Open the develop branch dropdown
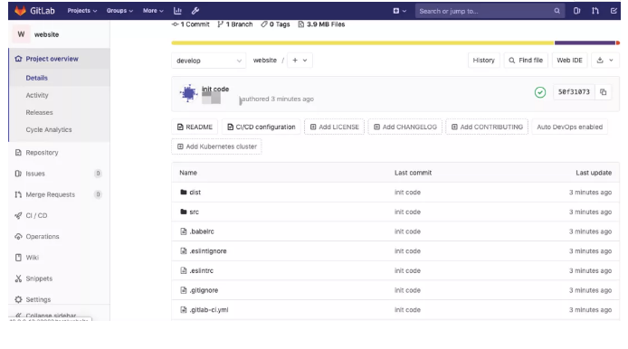The image size is (628, 349). pos(209,61)
